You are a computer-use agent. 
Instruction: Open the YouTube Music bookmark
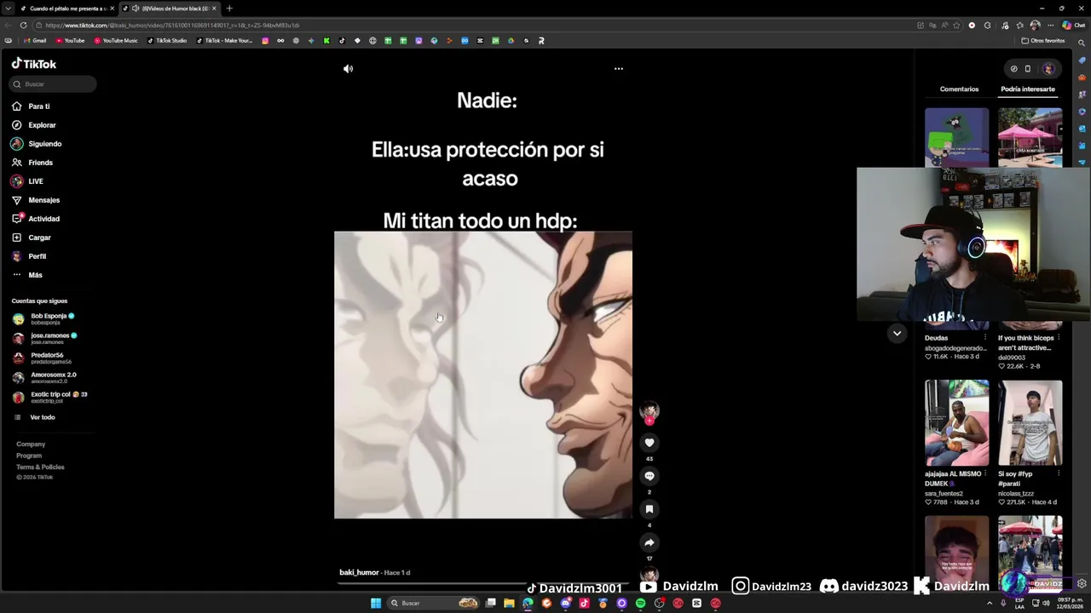coord(116,41)
